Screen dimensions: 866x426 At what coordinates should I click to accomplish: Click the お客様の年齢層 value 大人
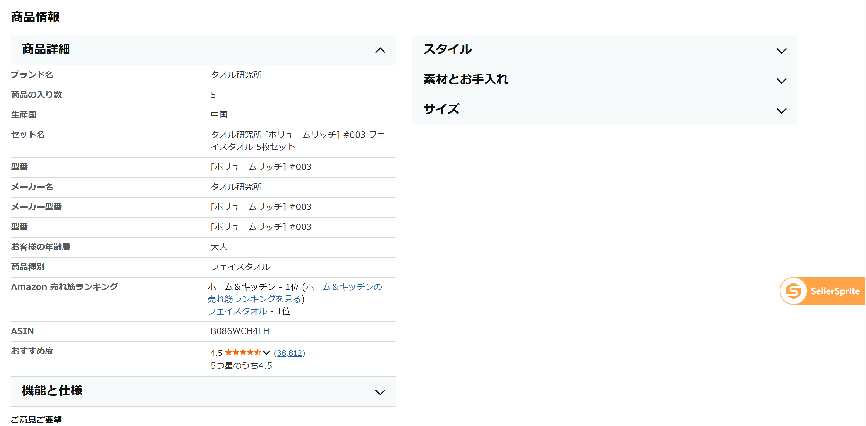219,247
